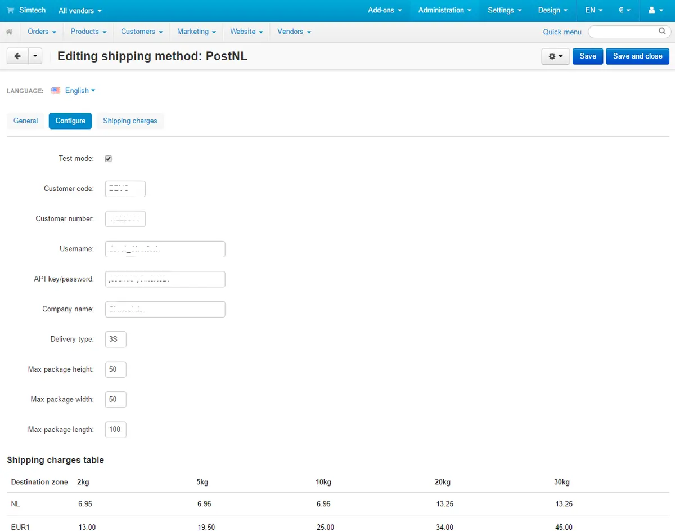Open the user account icon menu
The width and height of the screenshot is (675, 531).
click(655, 10)
